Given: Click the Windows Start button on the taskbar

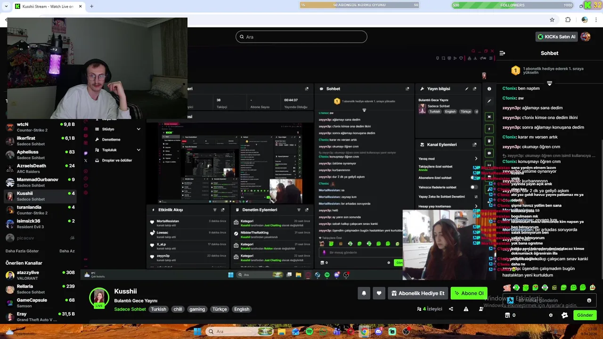Looking at the screenshot, I should tap(197, 331).
